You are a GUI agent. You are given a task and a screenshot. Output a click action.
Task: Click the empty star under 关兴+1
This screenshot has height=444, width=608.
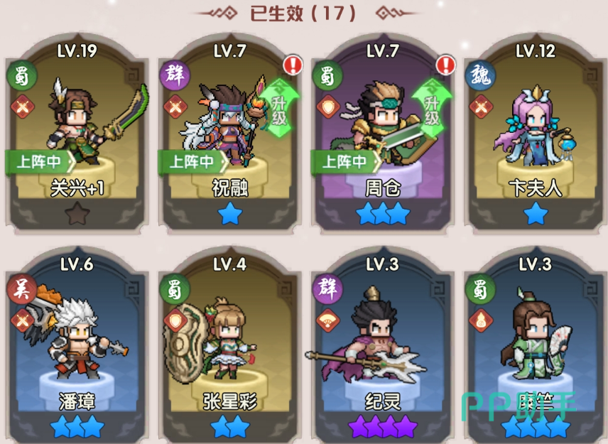(77, 214)
